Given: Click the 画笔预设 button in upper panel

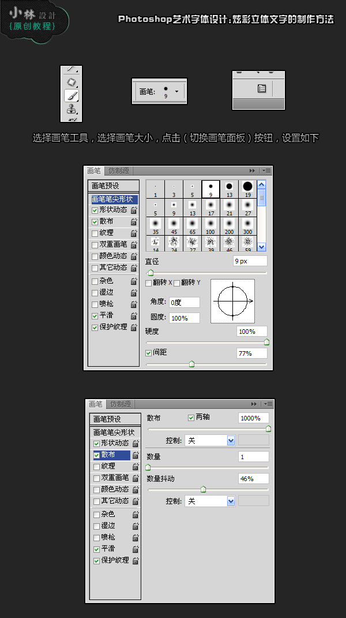Looking at the screenshot, I should [114, 185].
